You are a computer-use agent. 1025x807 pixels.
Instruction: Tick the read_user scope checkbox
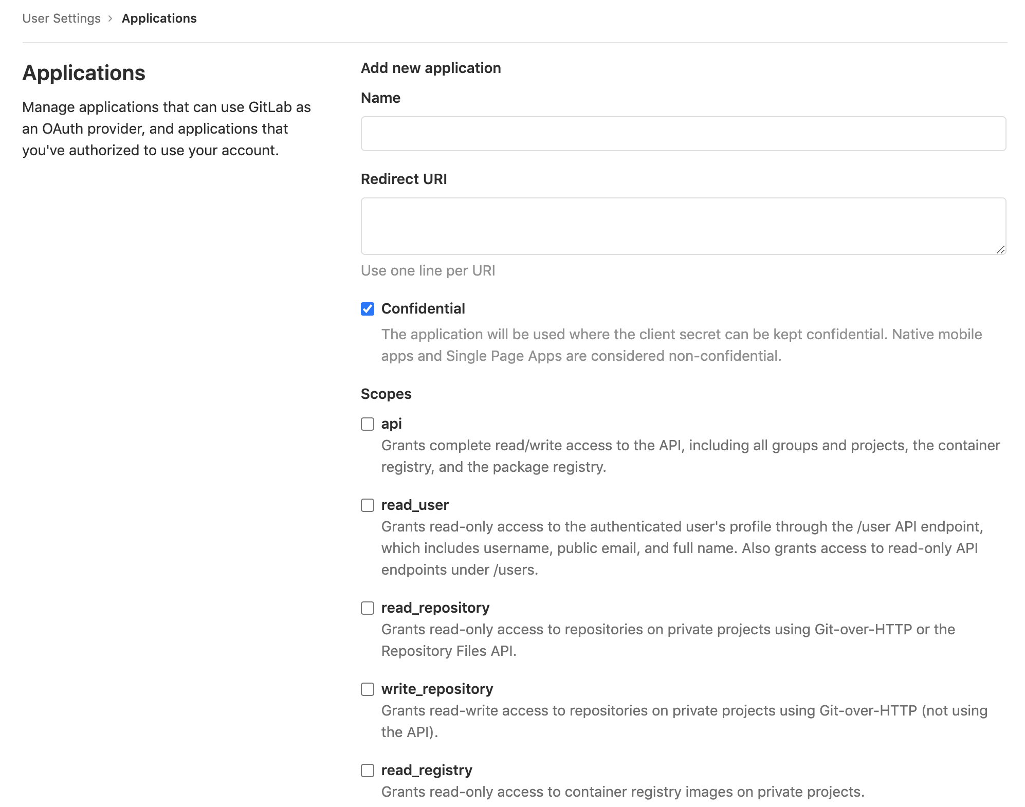368,505
